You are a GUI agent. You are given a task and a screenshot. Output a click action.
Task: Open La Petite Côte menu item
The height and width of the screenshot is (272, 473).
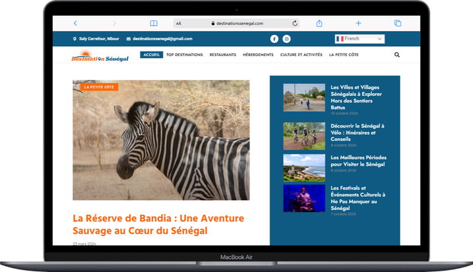344,55
